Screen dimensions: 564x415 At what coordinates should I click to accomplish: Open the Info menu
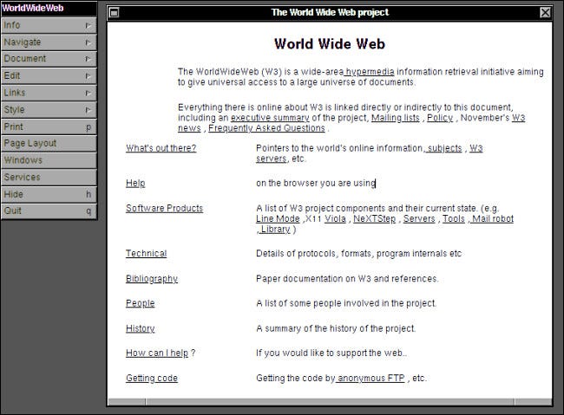click(x=49, y=25)
